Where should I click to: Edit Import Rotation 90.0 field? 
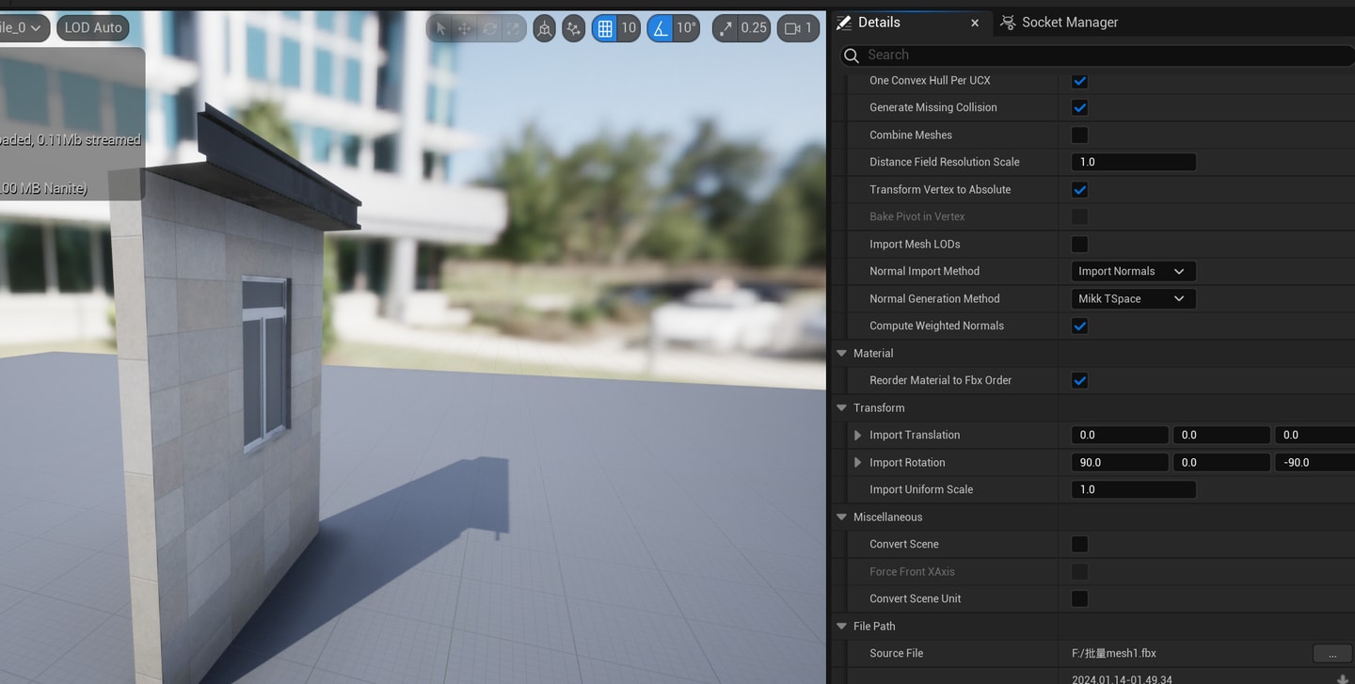pos(1120,462)
